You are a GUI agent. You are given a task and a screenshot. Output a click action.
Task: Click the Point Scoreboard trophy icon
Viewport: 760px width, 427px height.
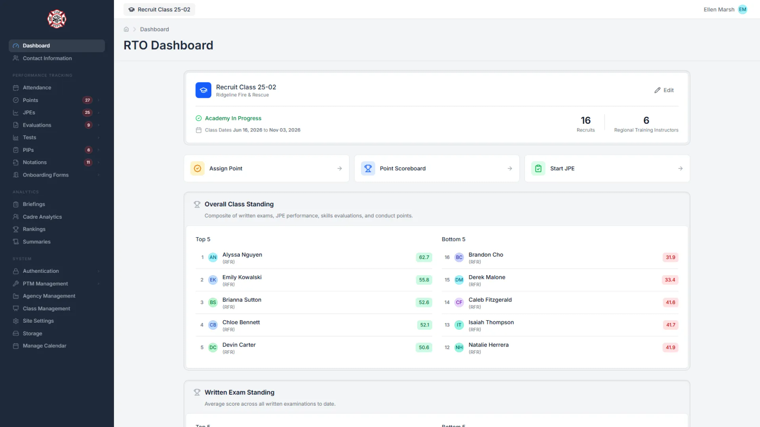tap(368, 168)
